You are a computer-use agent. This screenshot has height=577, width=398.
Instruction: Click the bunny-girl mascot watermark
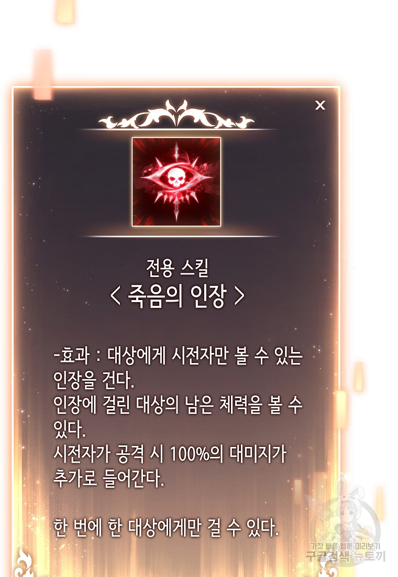(344, 515)
